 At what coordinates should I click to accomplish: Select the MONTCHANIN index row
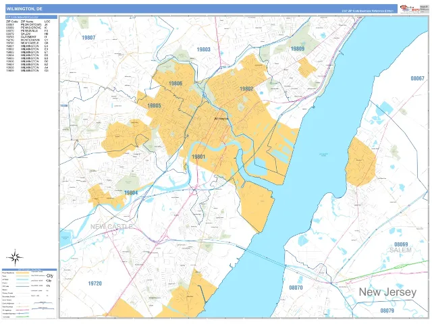point(27,40)
